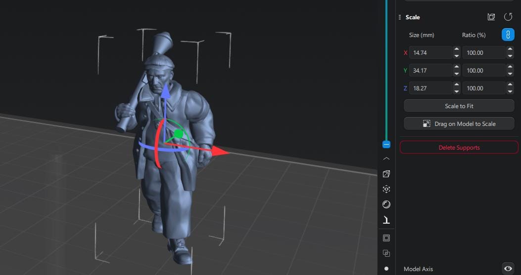Decrease the X size with down arrow
The height and width of the screenshot is (275, 521).
(457, 56)
